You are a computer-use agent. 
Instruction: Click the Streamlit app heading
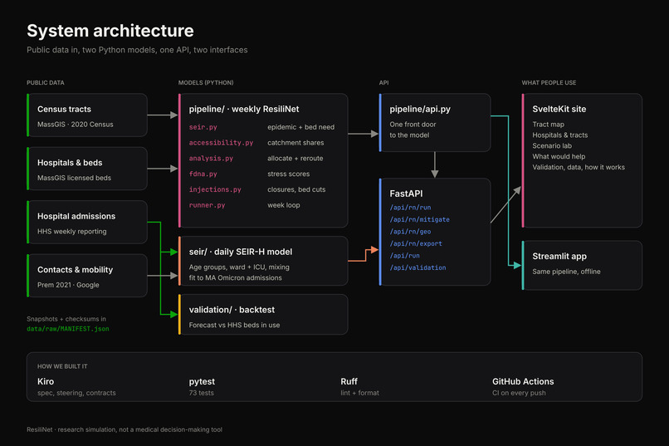pyautogui.click(x=559, y=256)
